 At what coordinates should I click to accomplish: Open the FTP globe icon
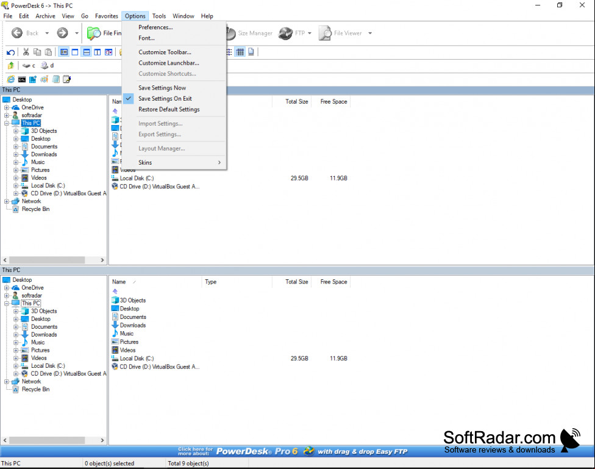285,33
